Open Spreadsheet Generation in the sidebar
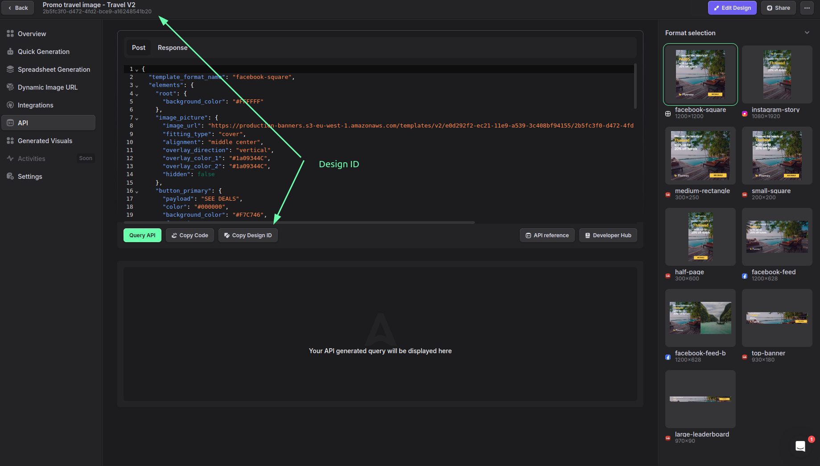820x466 pixels. click(54, 70)
